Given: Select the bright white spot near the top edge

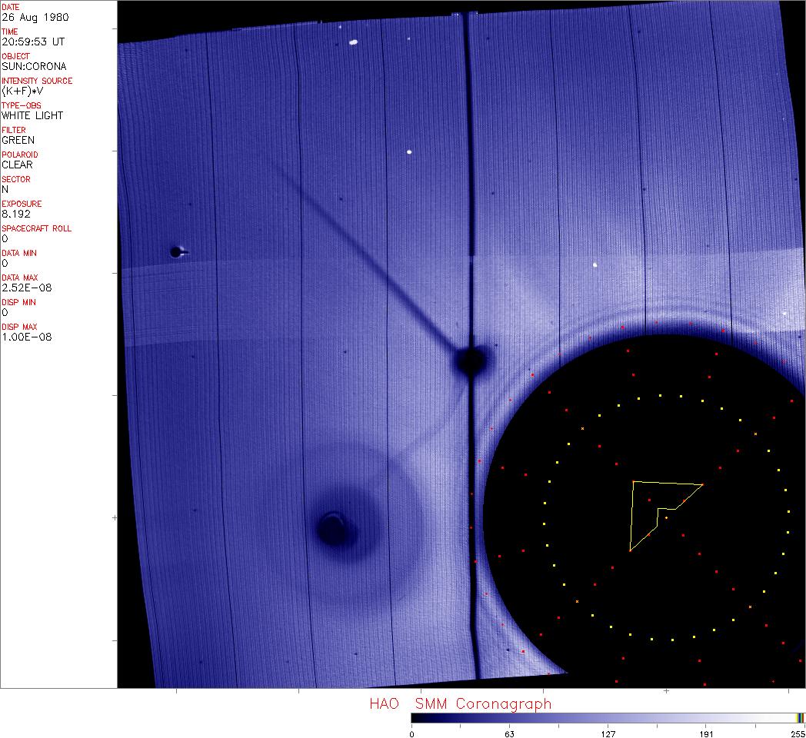Looking at the screenshot, I should point(354,42).
